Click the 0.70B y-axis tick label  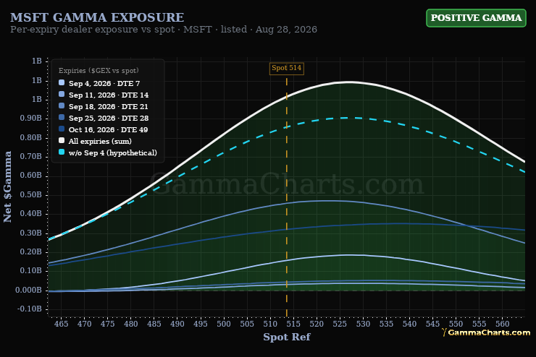tap(30, 157)
